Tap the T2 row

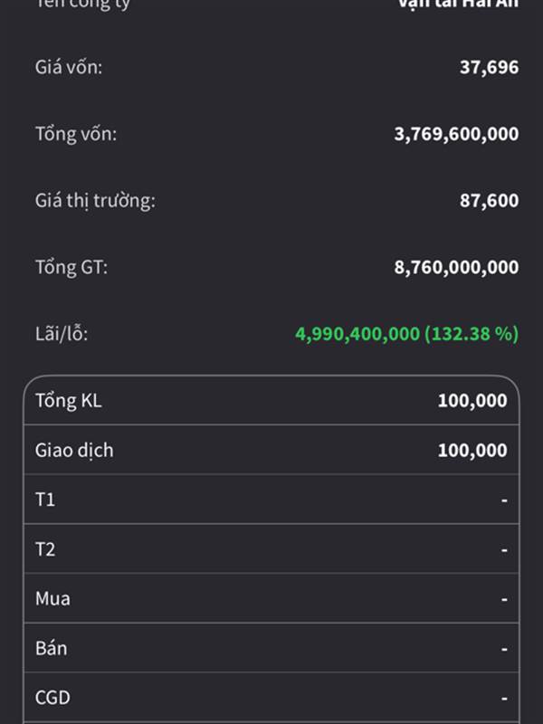[271, 549]
